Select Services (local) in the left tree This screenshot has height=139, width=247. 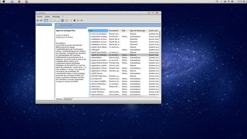coord(44,25)
